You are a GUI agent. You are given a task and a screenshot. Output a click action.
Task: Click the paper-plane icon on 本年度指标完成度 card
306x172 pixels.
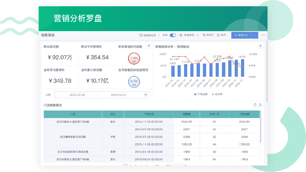[x=149, y=46]
